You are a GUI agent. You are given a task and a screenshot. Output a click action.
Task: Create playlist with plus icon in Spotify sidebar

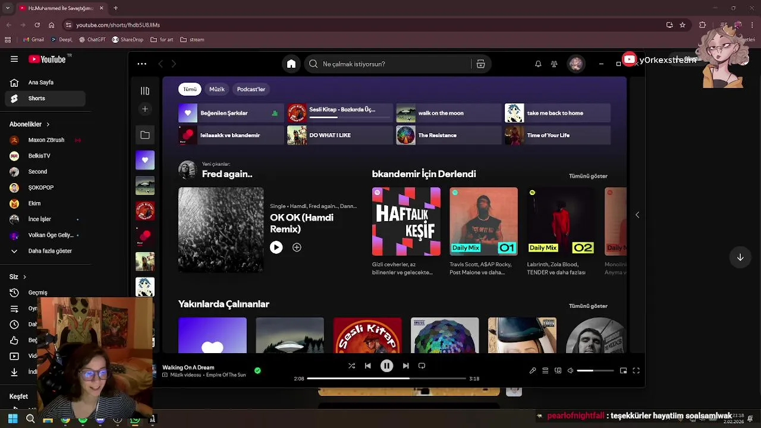click(x=144, y=109)
